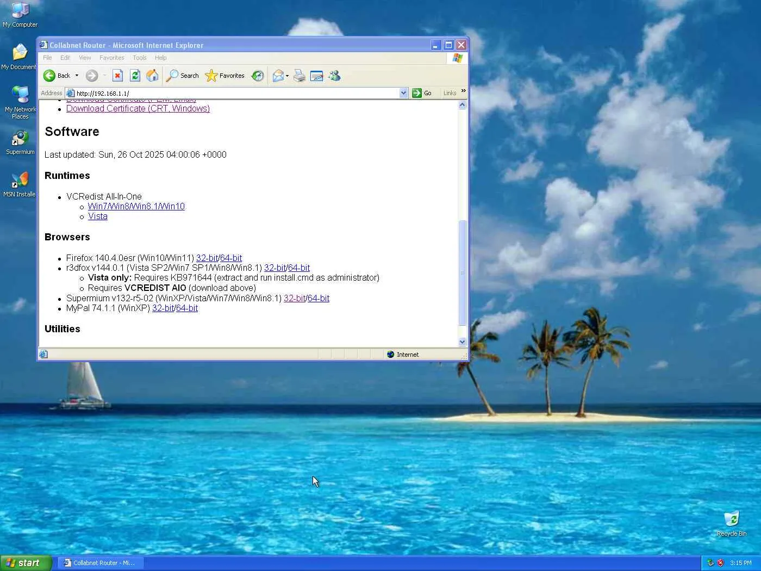
Task: Download MyPal 74.1.1 64-bit
Action: pos(187,308)
